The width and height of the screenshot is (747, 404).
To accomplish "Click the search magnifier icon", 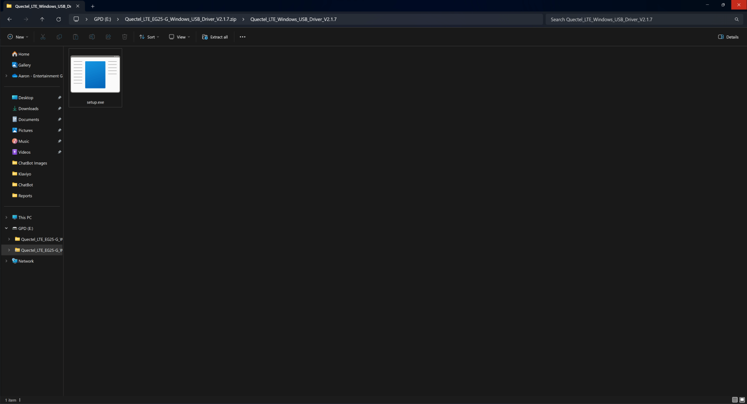I will tap(736, 19).
